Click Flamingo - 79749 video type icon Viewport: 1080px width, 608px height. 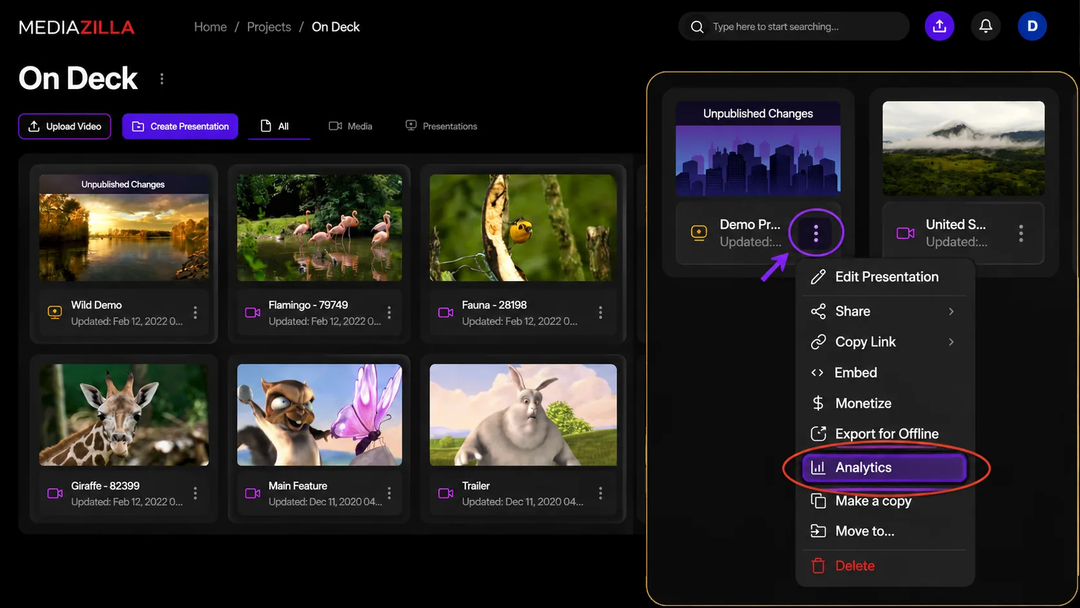click(253, 313)
